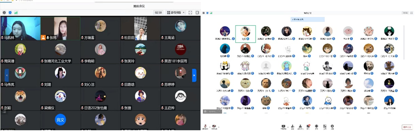Click the light blue speaking banner at top
415x133 pixels.
pos(308,19)
